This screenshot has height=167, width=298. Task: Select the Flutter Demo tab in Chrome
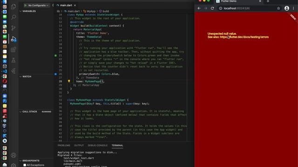point(238,1)
